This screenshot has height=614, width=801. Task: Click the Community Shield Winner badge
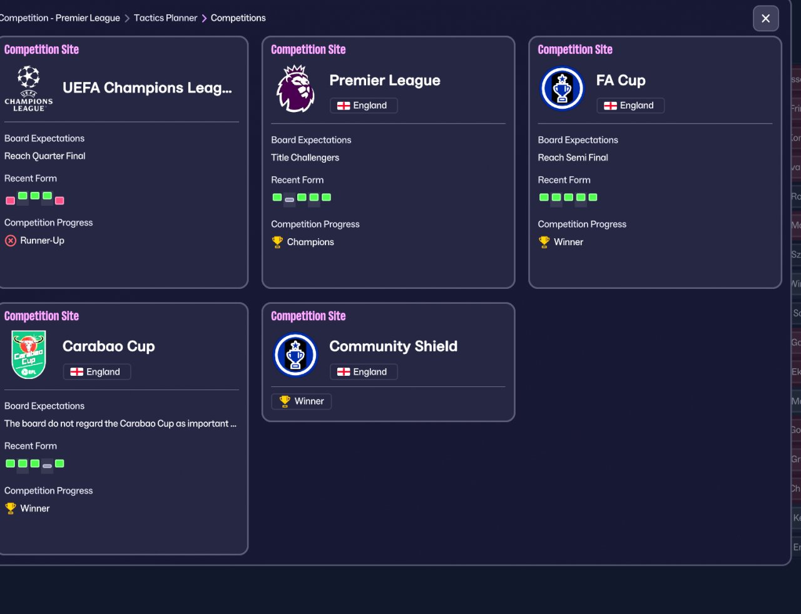coord(302,401)
